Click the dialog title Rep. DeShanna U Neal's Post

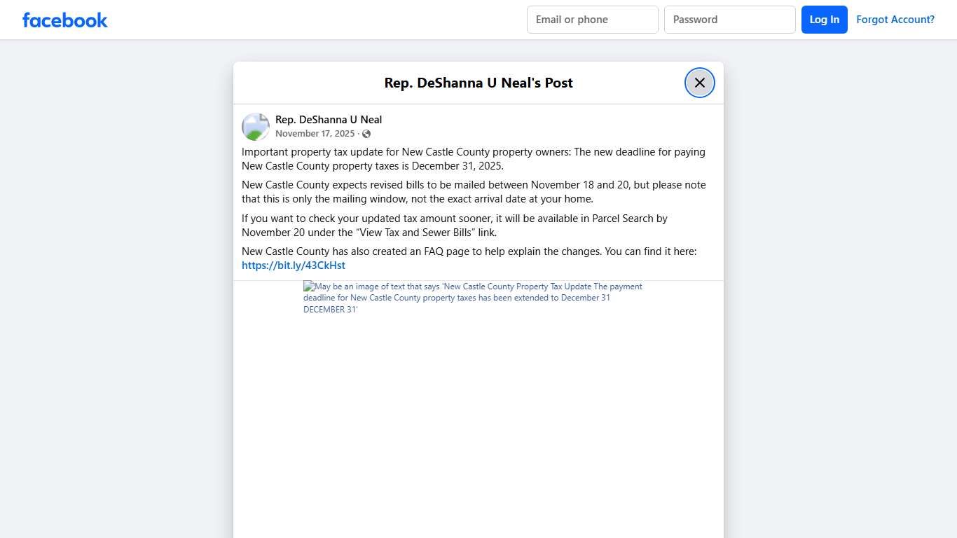tap(478, 82)
